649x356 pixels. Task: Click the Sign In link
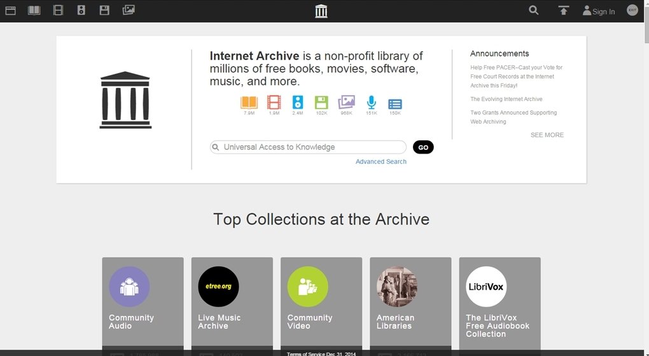[599, 11]
